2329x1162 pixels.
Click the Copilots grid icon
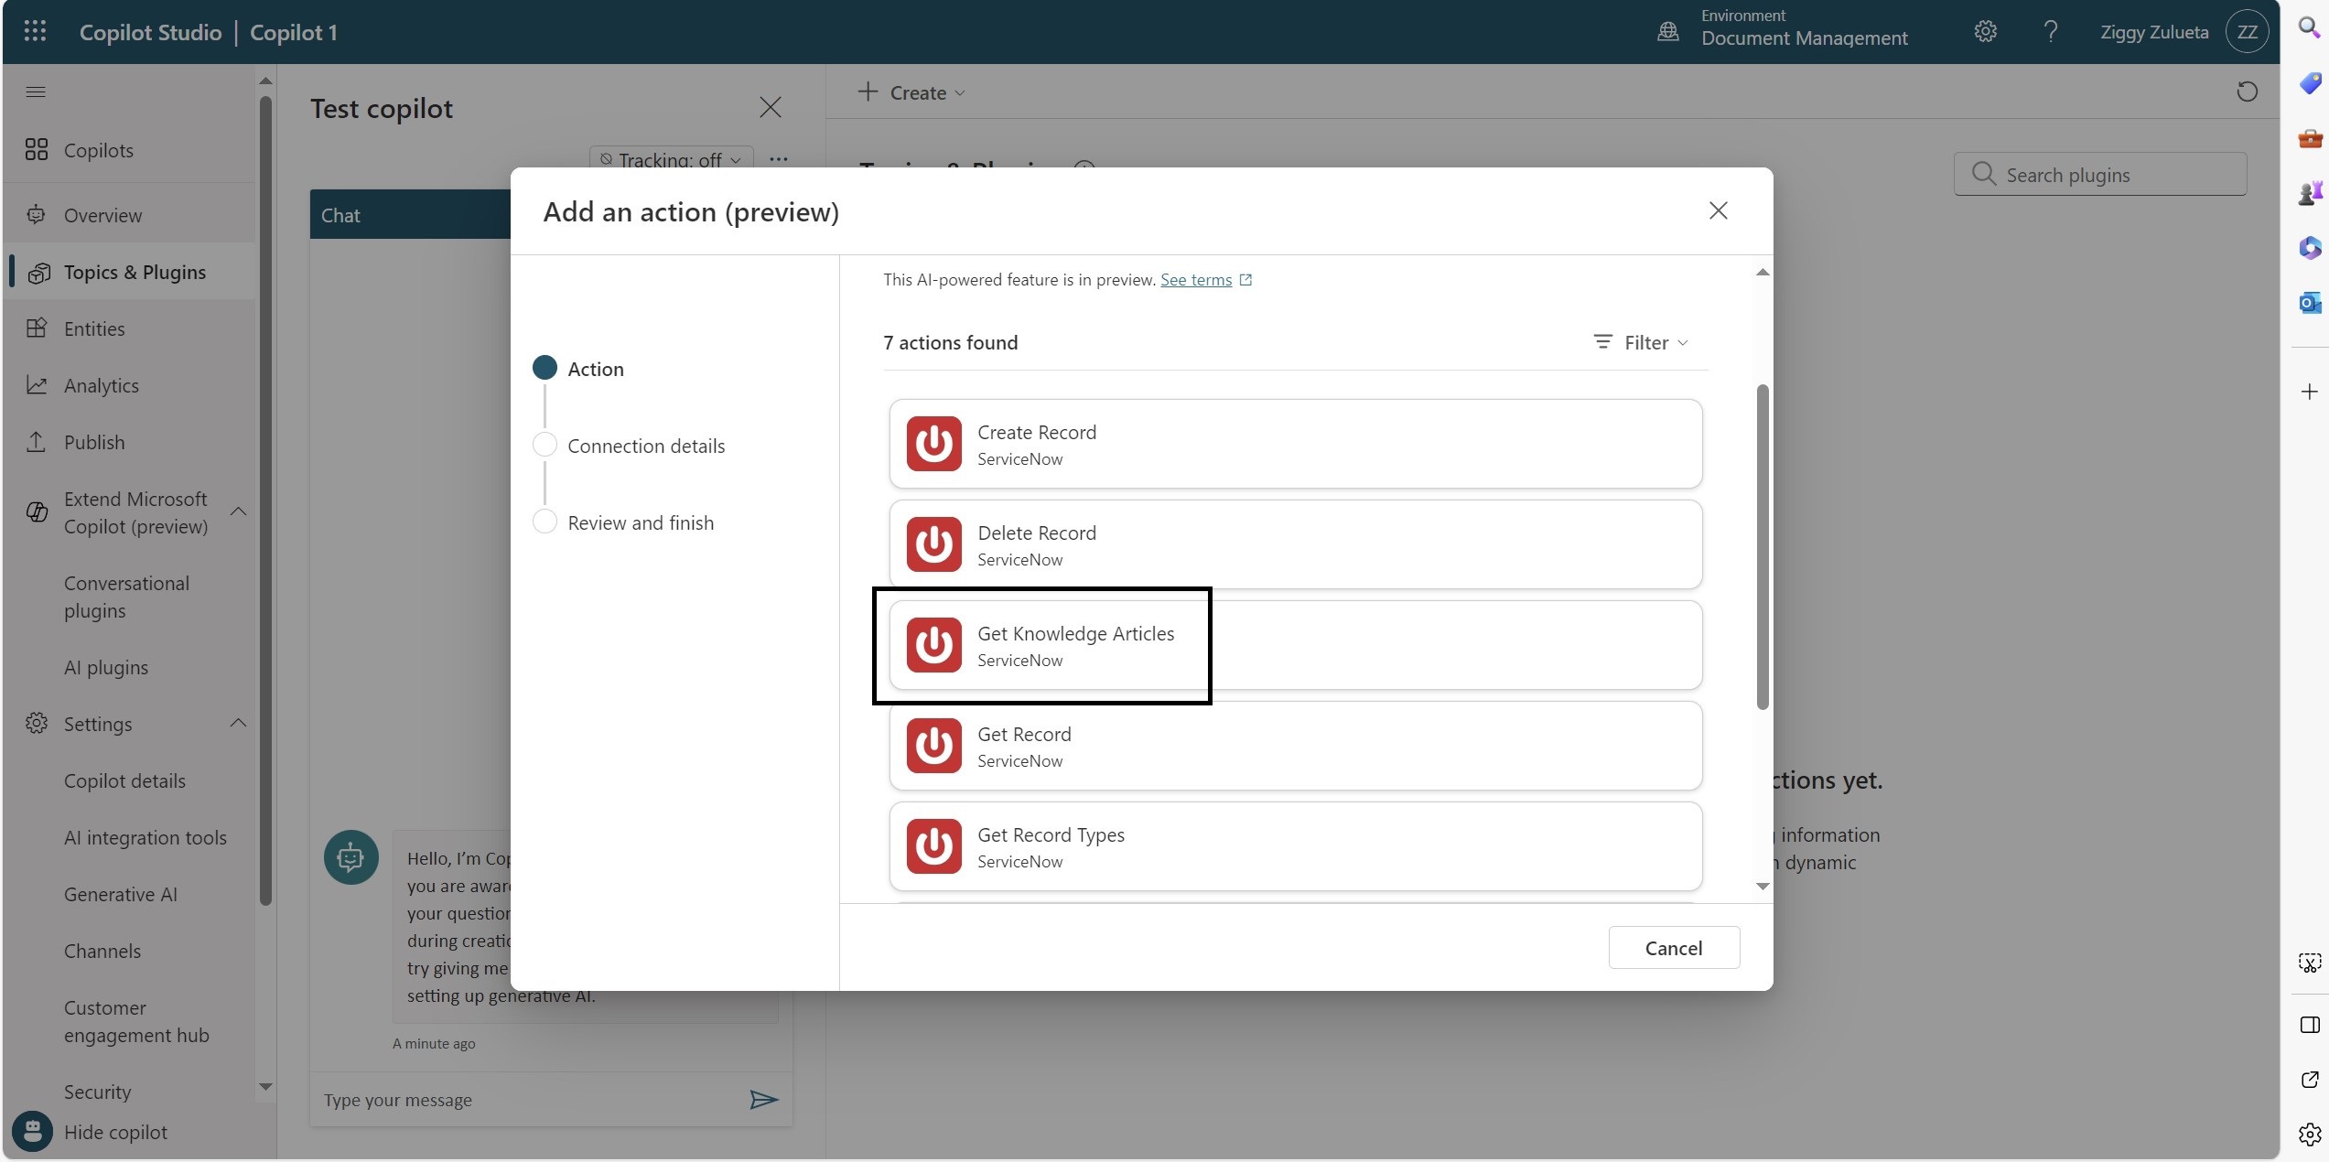click(37, 150)
